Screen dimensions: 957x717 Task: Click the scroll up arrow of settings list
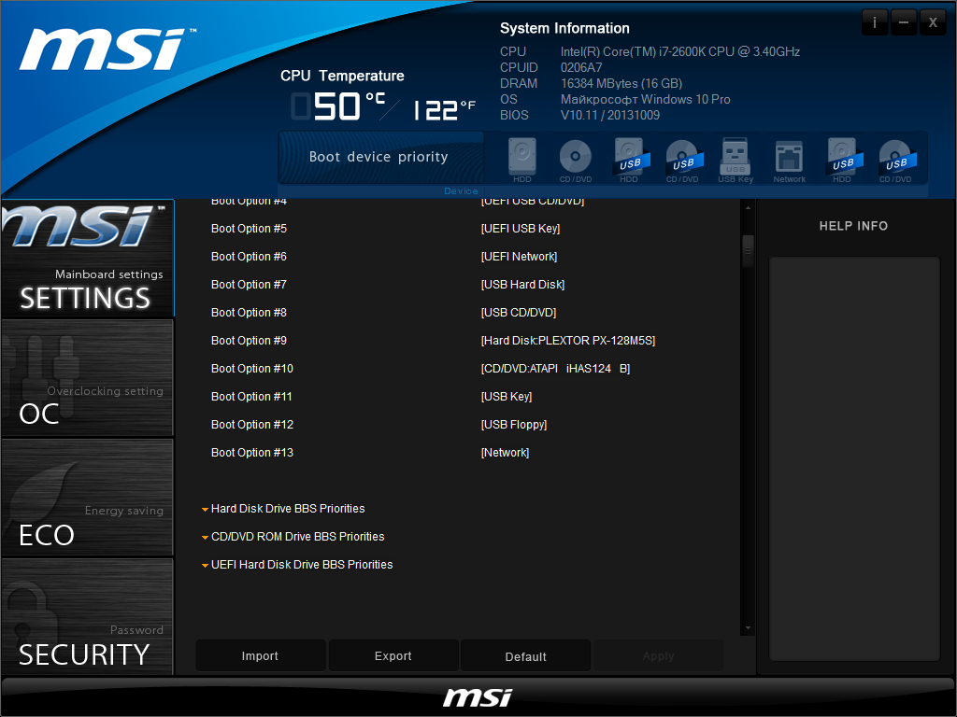(748, 208)
